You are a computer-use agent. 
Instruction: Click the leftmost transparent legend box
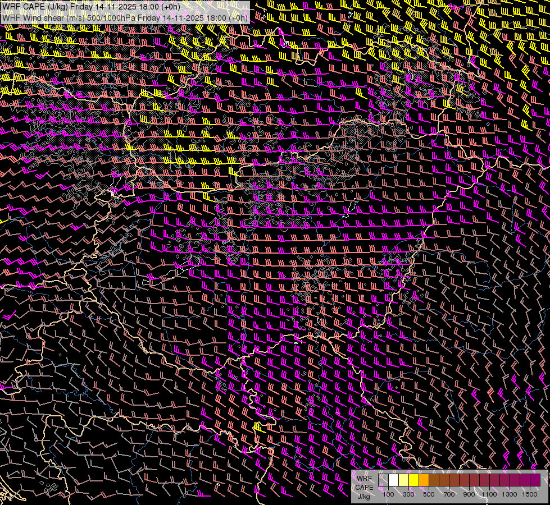coord(383,480)
